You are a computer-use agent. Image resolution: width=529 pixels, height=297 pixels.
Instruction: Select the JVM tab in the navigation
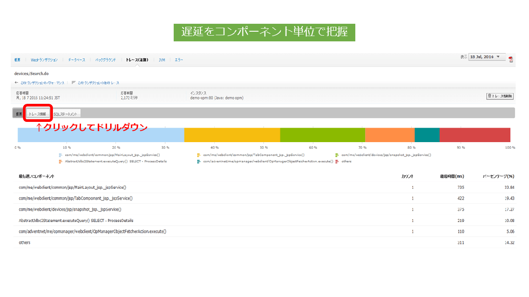point(162,59)
